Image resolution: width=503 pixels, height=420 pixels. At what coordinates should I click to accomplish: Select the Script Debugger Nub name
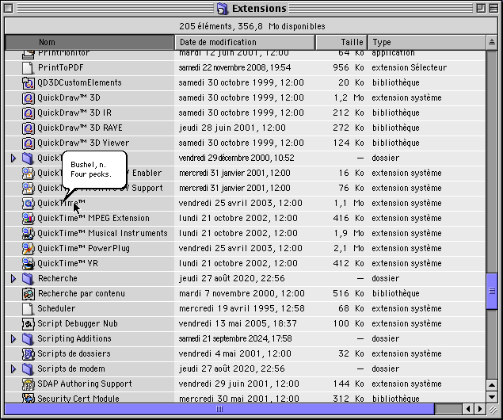point(78,324)
